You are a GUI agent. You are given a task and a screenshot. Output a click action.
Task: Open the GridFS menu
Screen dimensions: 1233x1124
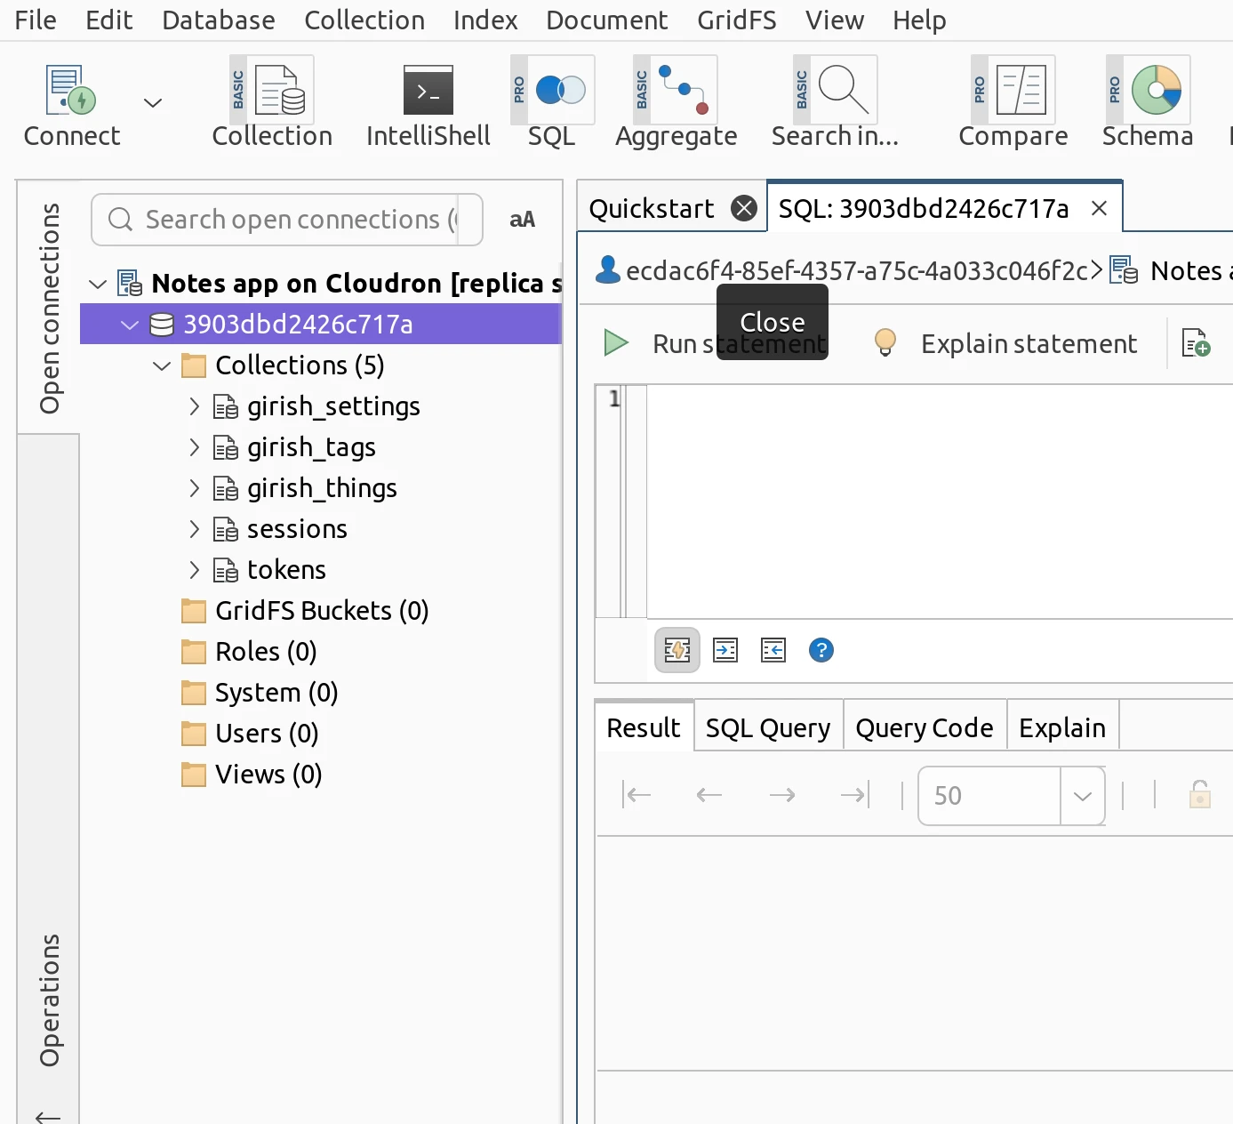[x=736, y=20]
